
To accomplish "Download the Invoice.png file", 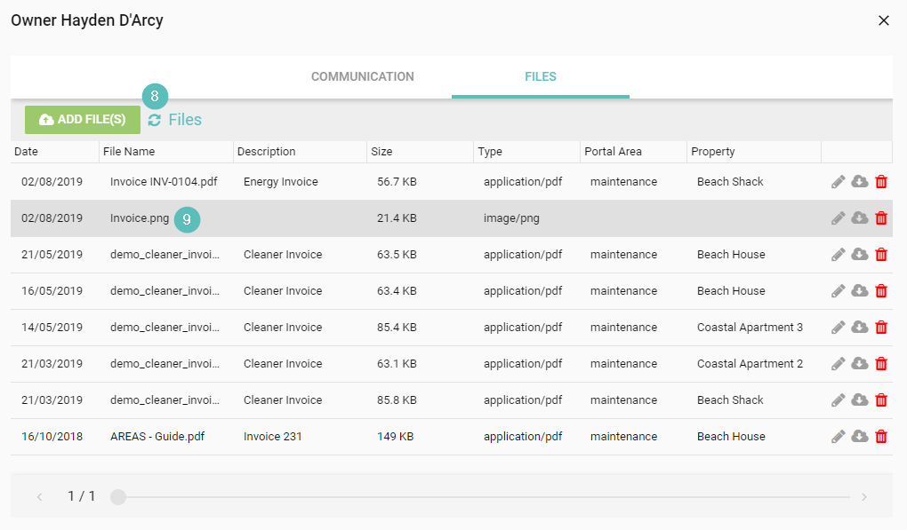I will (x=860, y=218).
